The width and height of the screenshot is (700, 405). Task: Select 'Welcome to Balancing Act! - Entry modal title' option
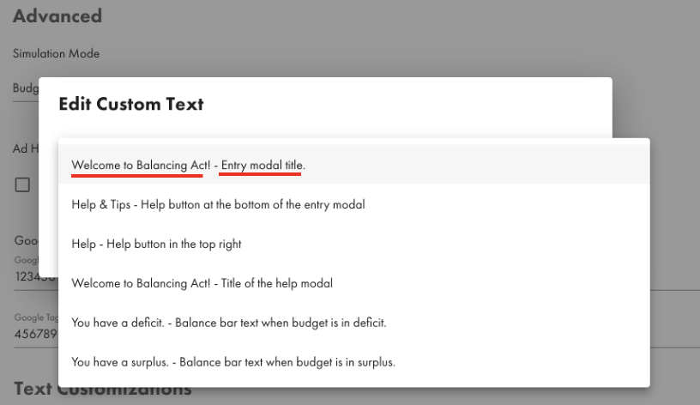click(354, 165)
